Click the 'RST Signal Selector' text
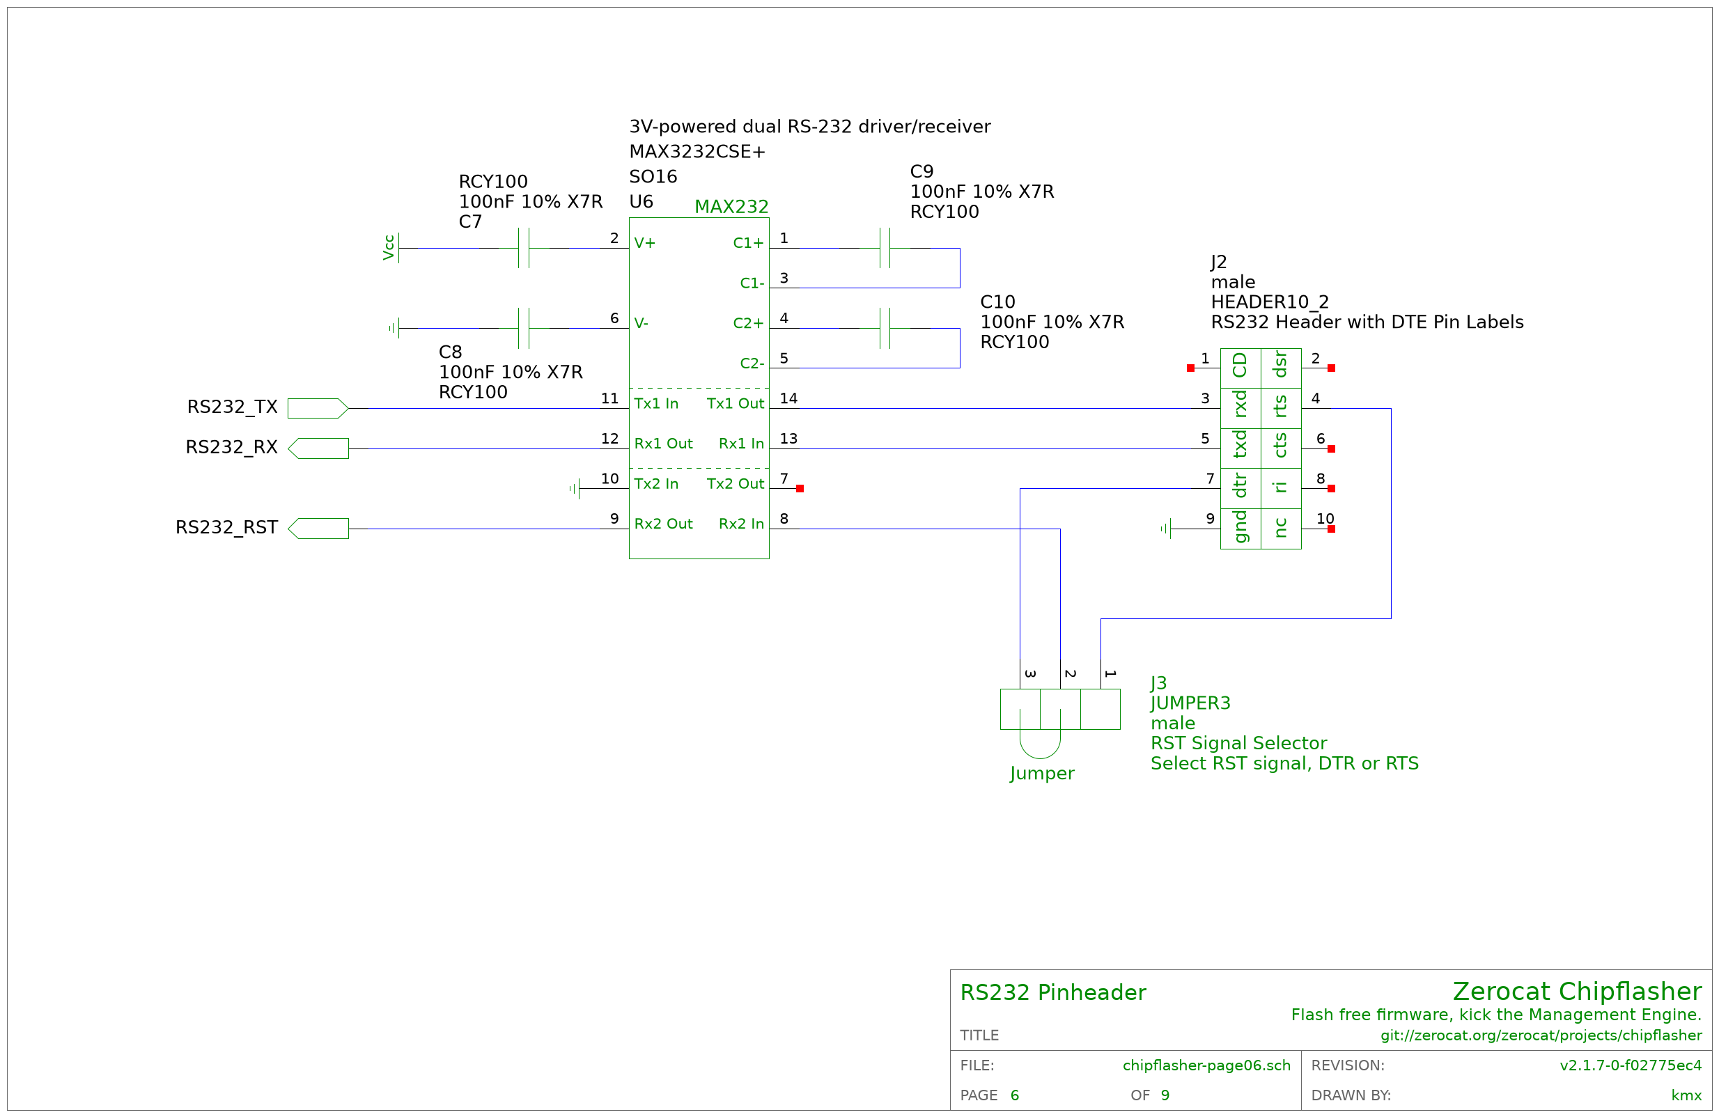The height and width of the screenshot is (1117, 1719). [x=1238, y=743]
